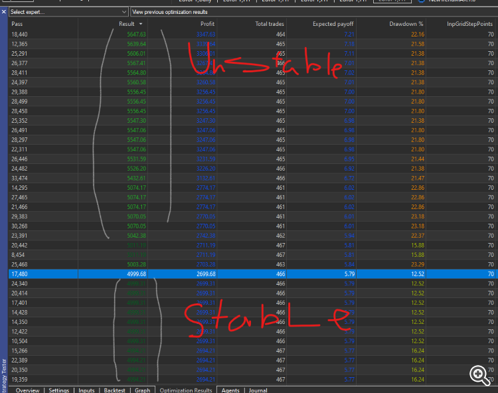Select the row for pass 19,359
The height and width of the screenshot is (393, 498).
(253, 379)
